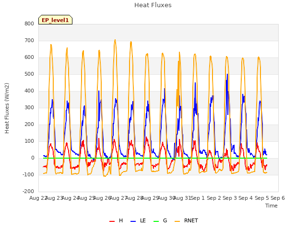Click the Sep 3 LE peak near 500
This screenshot has height=230, width=307.
[x=227, y=74]
